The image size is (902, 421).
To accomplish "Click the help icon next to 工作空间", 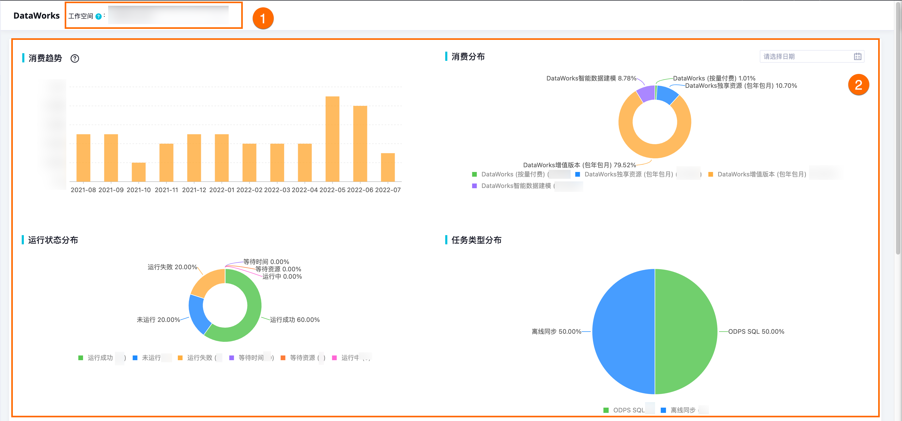I will pyautogui.click(x=98, y=17).
